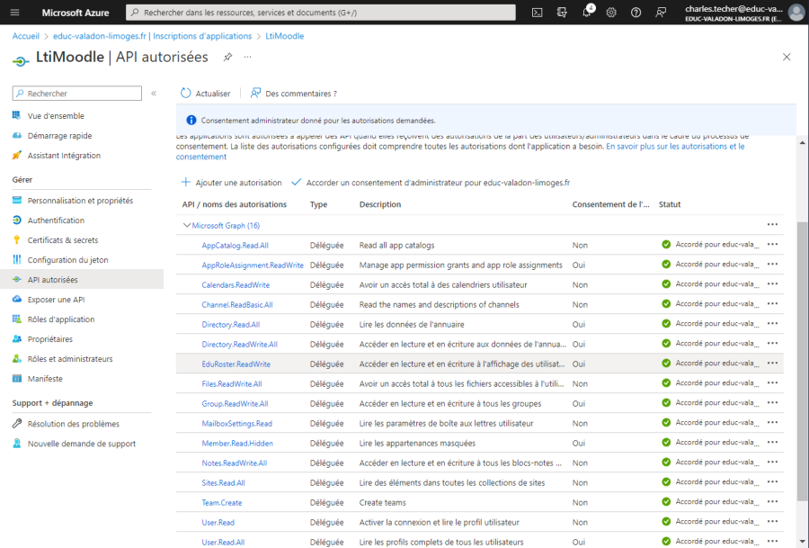The image size is (809, 548).
Task: Open the Group.ReadWrite.All permission
Action: click(235, 404)
